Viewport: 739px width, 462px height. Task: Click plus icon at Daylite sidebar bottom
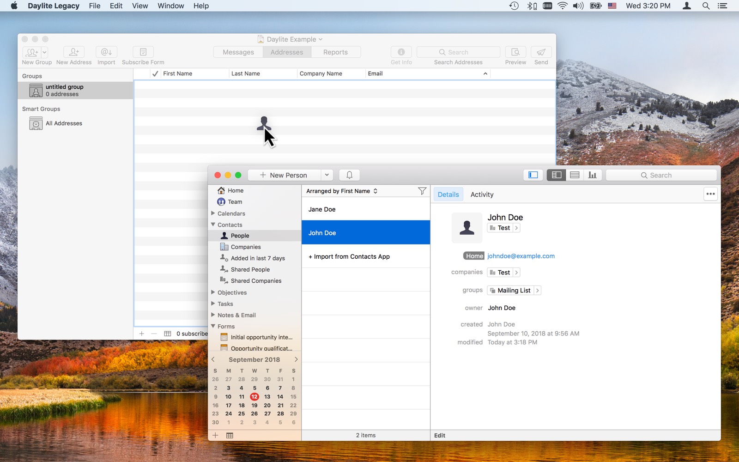pyautogui.click(x=215, y=435)
